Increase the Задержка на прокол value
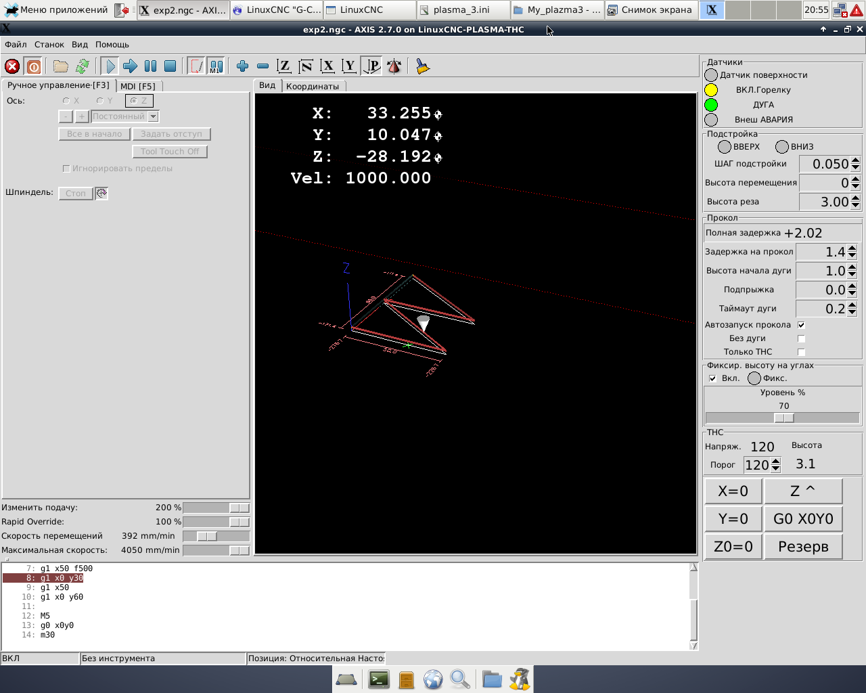The image size is (866, 693). click(852, 248)
